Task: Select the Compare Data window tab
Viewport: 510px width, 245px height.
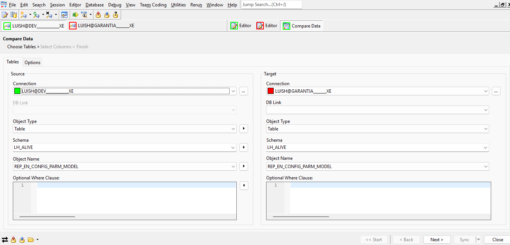Action: click(302, 26)
